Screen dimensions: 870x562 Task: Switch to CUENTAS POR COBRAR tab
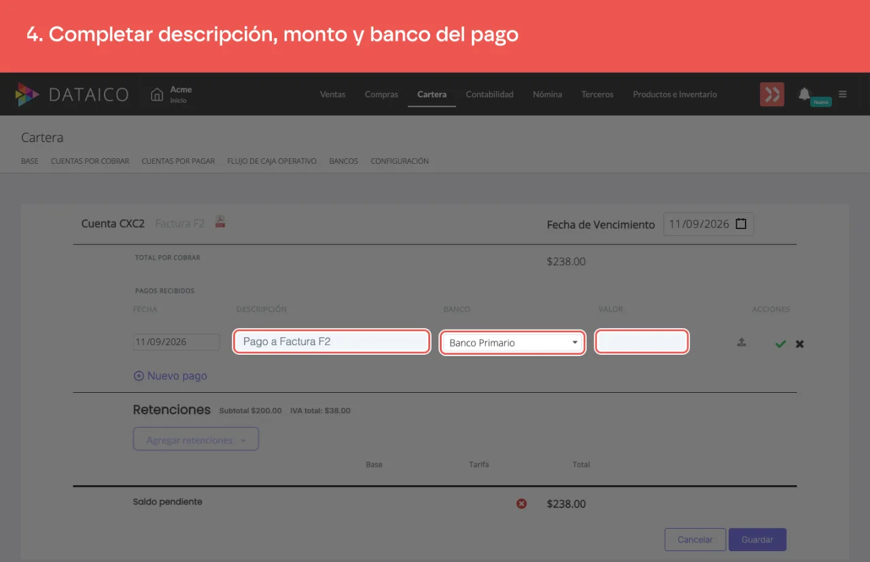point(90,161)
